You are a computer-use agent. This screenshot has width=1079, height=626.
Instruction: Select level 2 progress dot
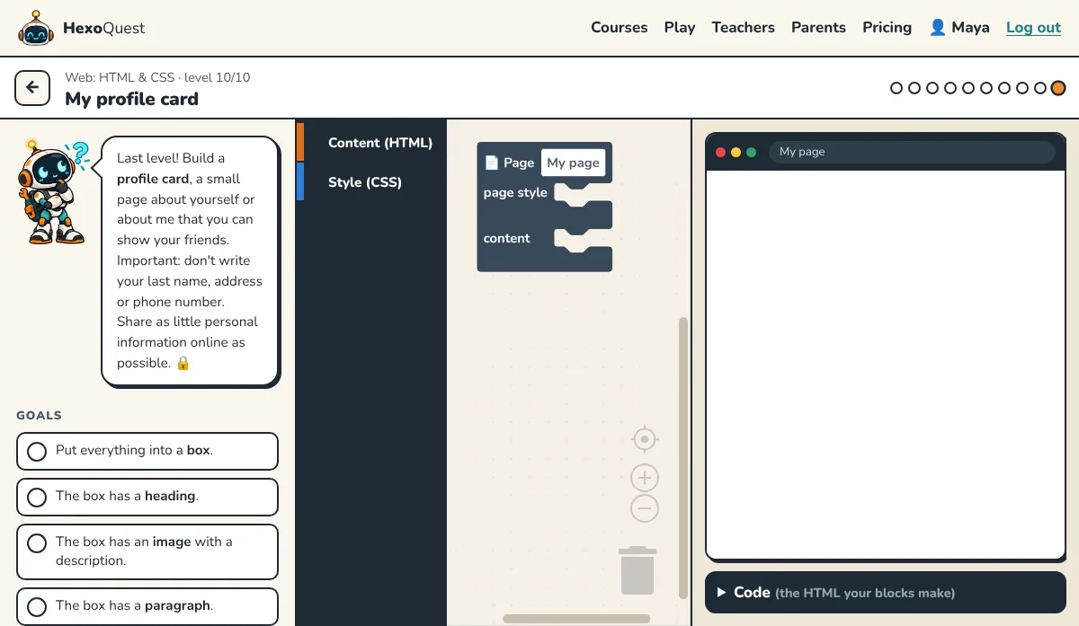[914, 88]
